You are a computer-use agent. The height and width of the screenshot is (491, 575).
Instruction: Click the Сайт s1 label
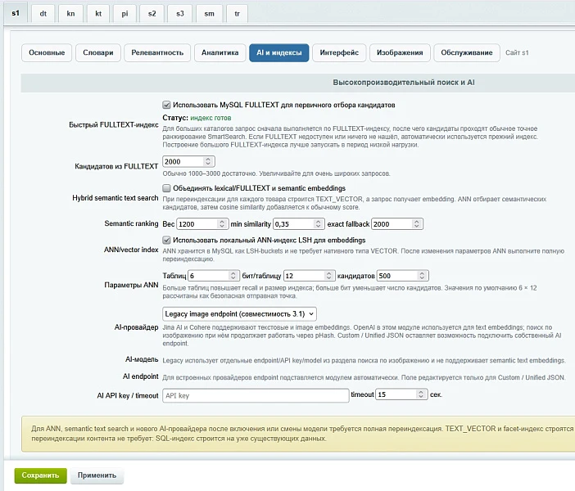[517, 52]
